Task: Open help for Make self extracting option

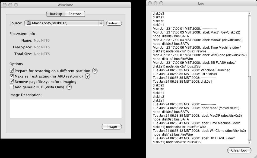Action: coord(87,76)
